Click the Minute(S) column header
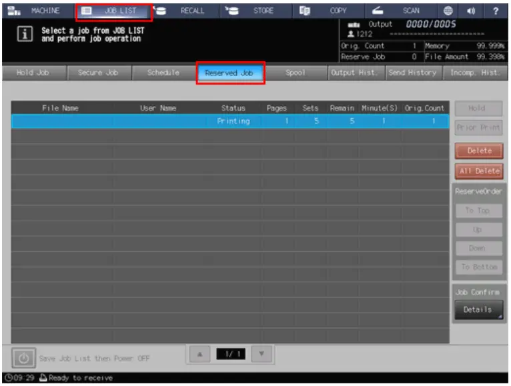 point(380,108)
